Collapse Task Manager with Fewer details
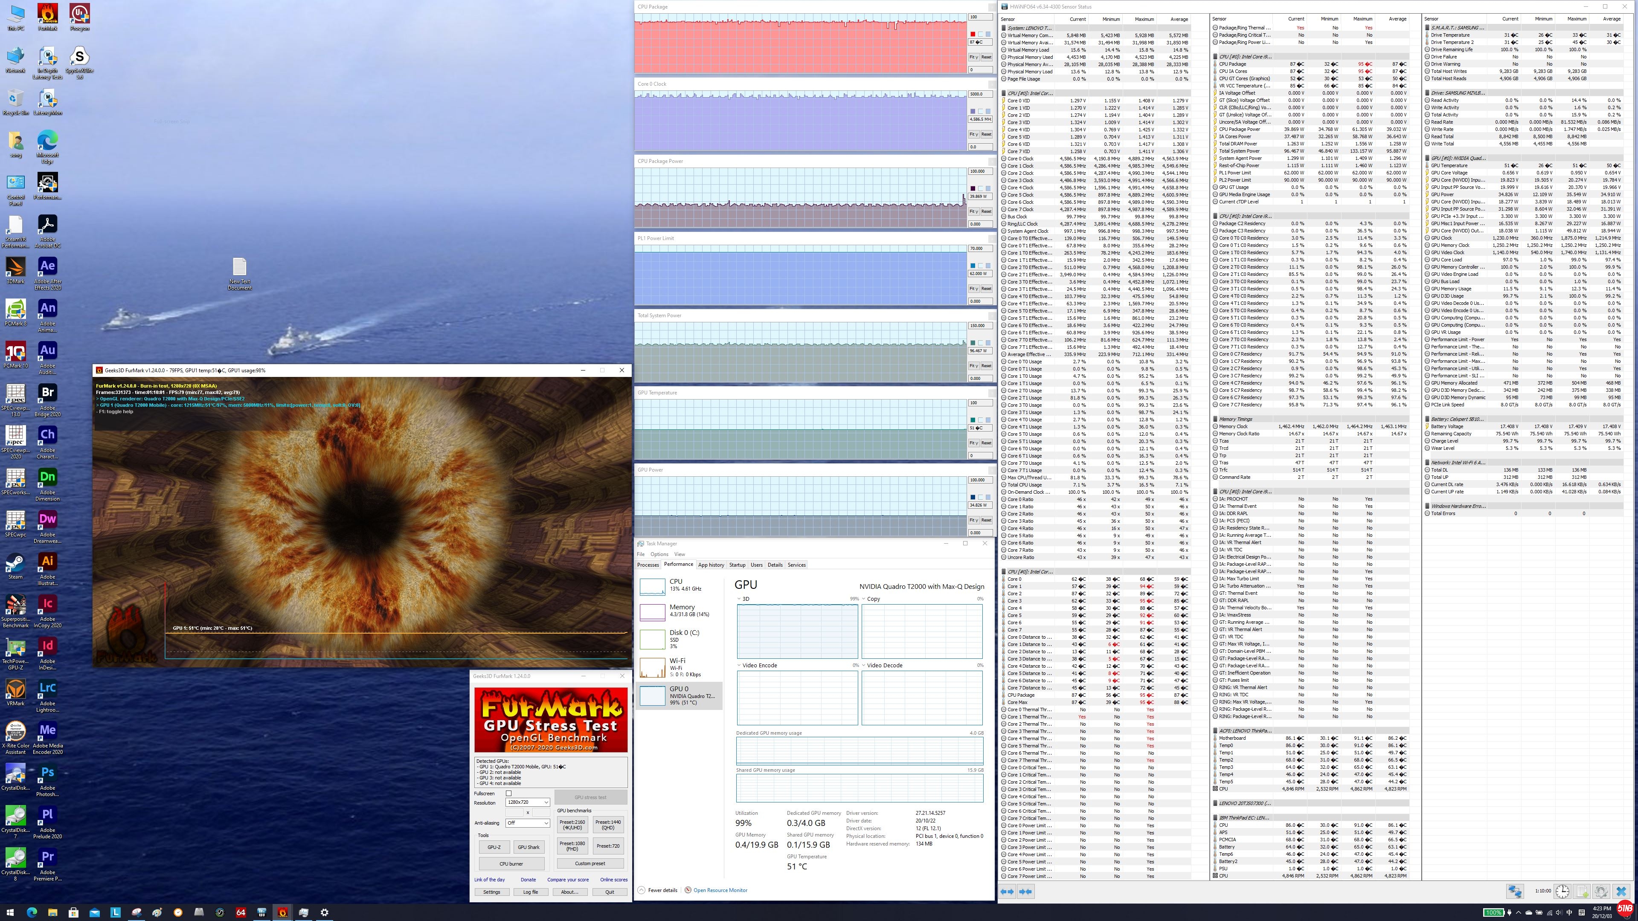Image resolution: width=1638 pixels, height=921 pixels. click(x=657, y=890)
